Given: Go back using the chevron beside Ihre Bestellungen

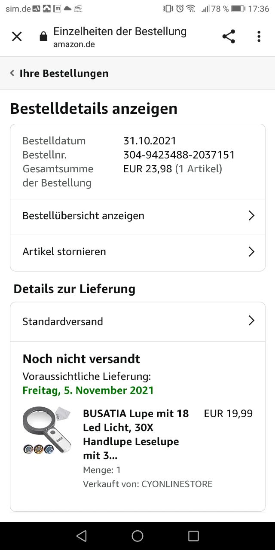Looking at the screenshot, I should point(12,73).
